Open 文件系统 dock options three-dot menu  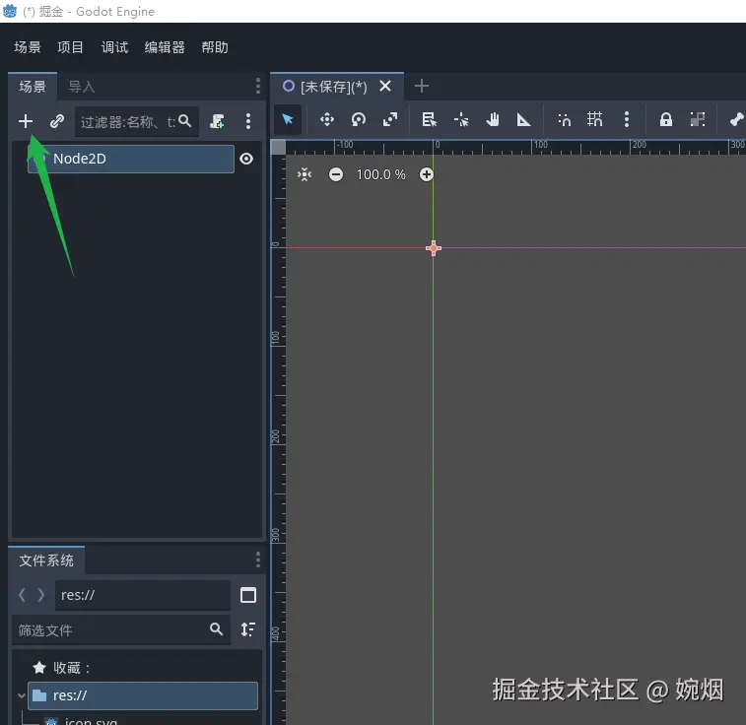(x=258, y=560)
